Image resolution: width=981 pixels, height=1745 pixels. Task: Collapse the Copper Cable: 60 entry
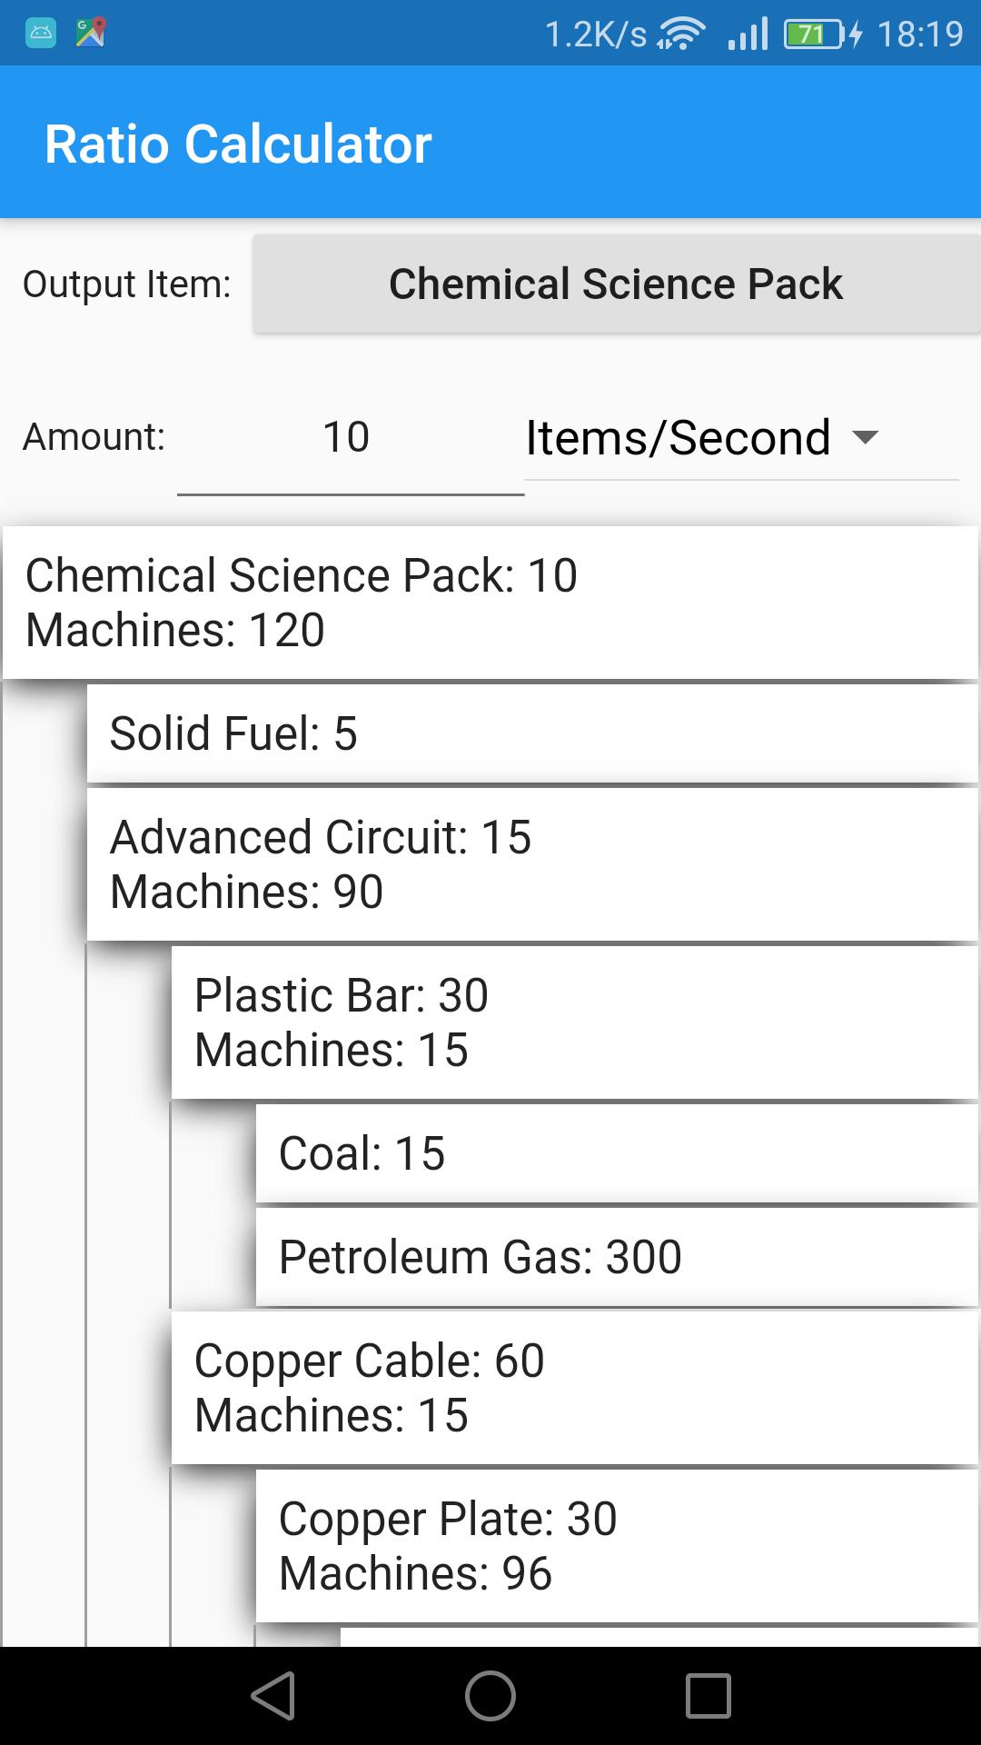574,1388
